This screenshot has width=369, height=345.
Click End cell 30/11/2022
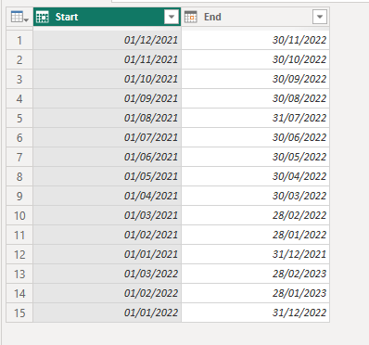[255, 40]
